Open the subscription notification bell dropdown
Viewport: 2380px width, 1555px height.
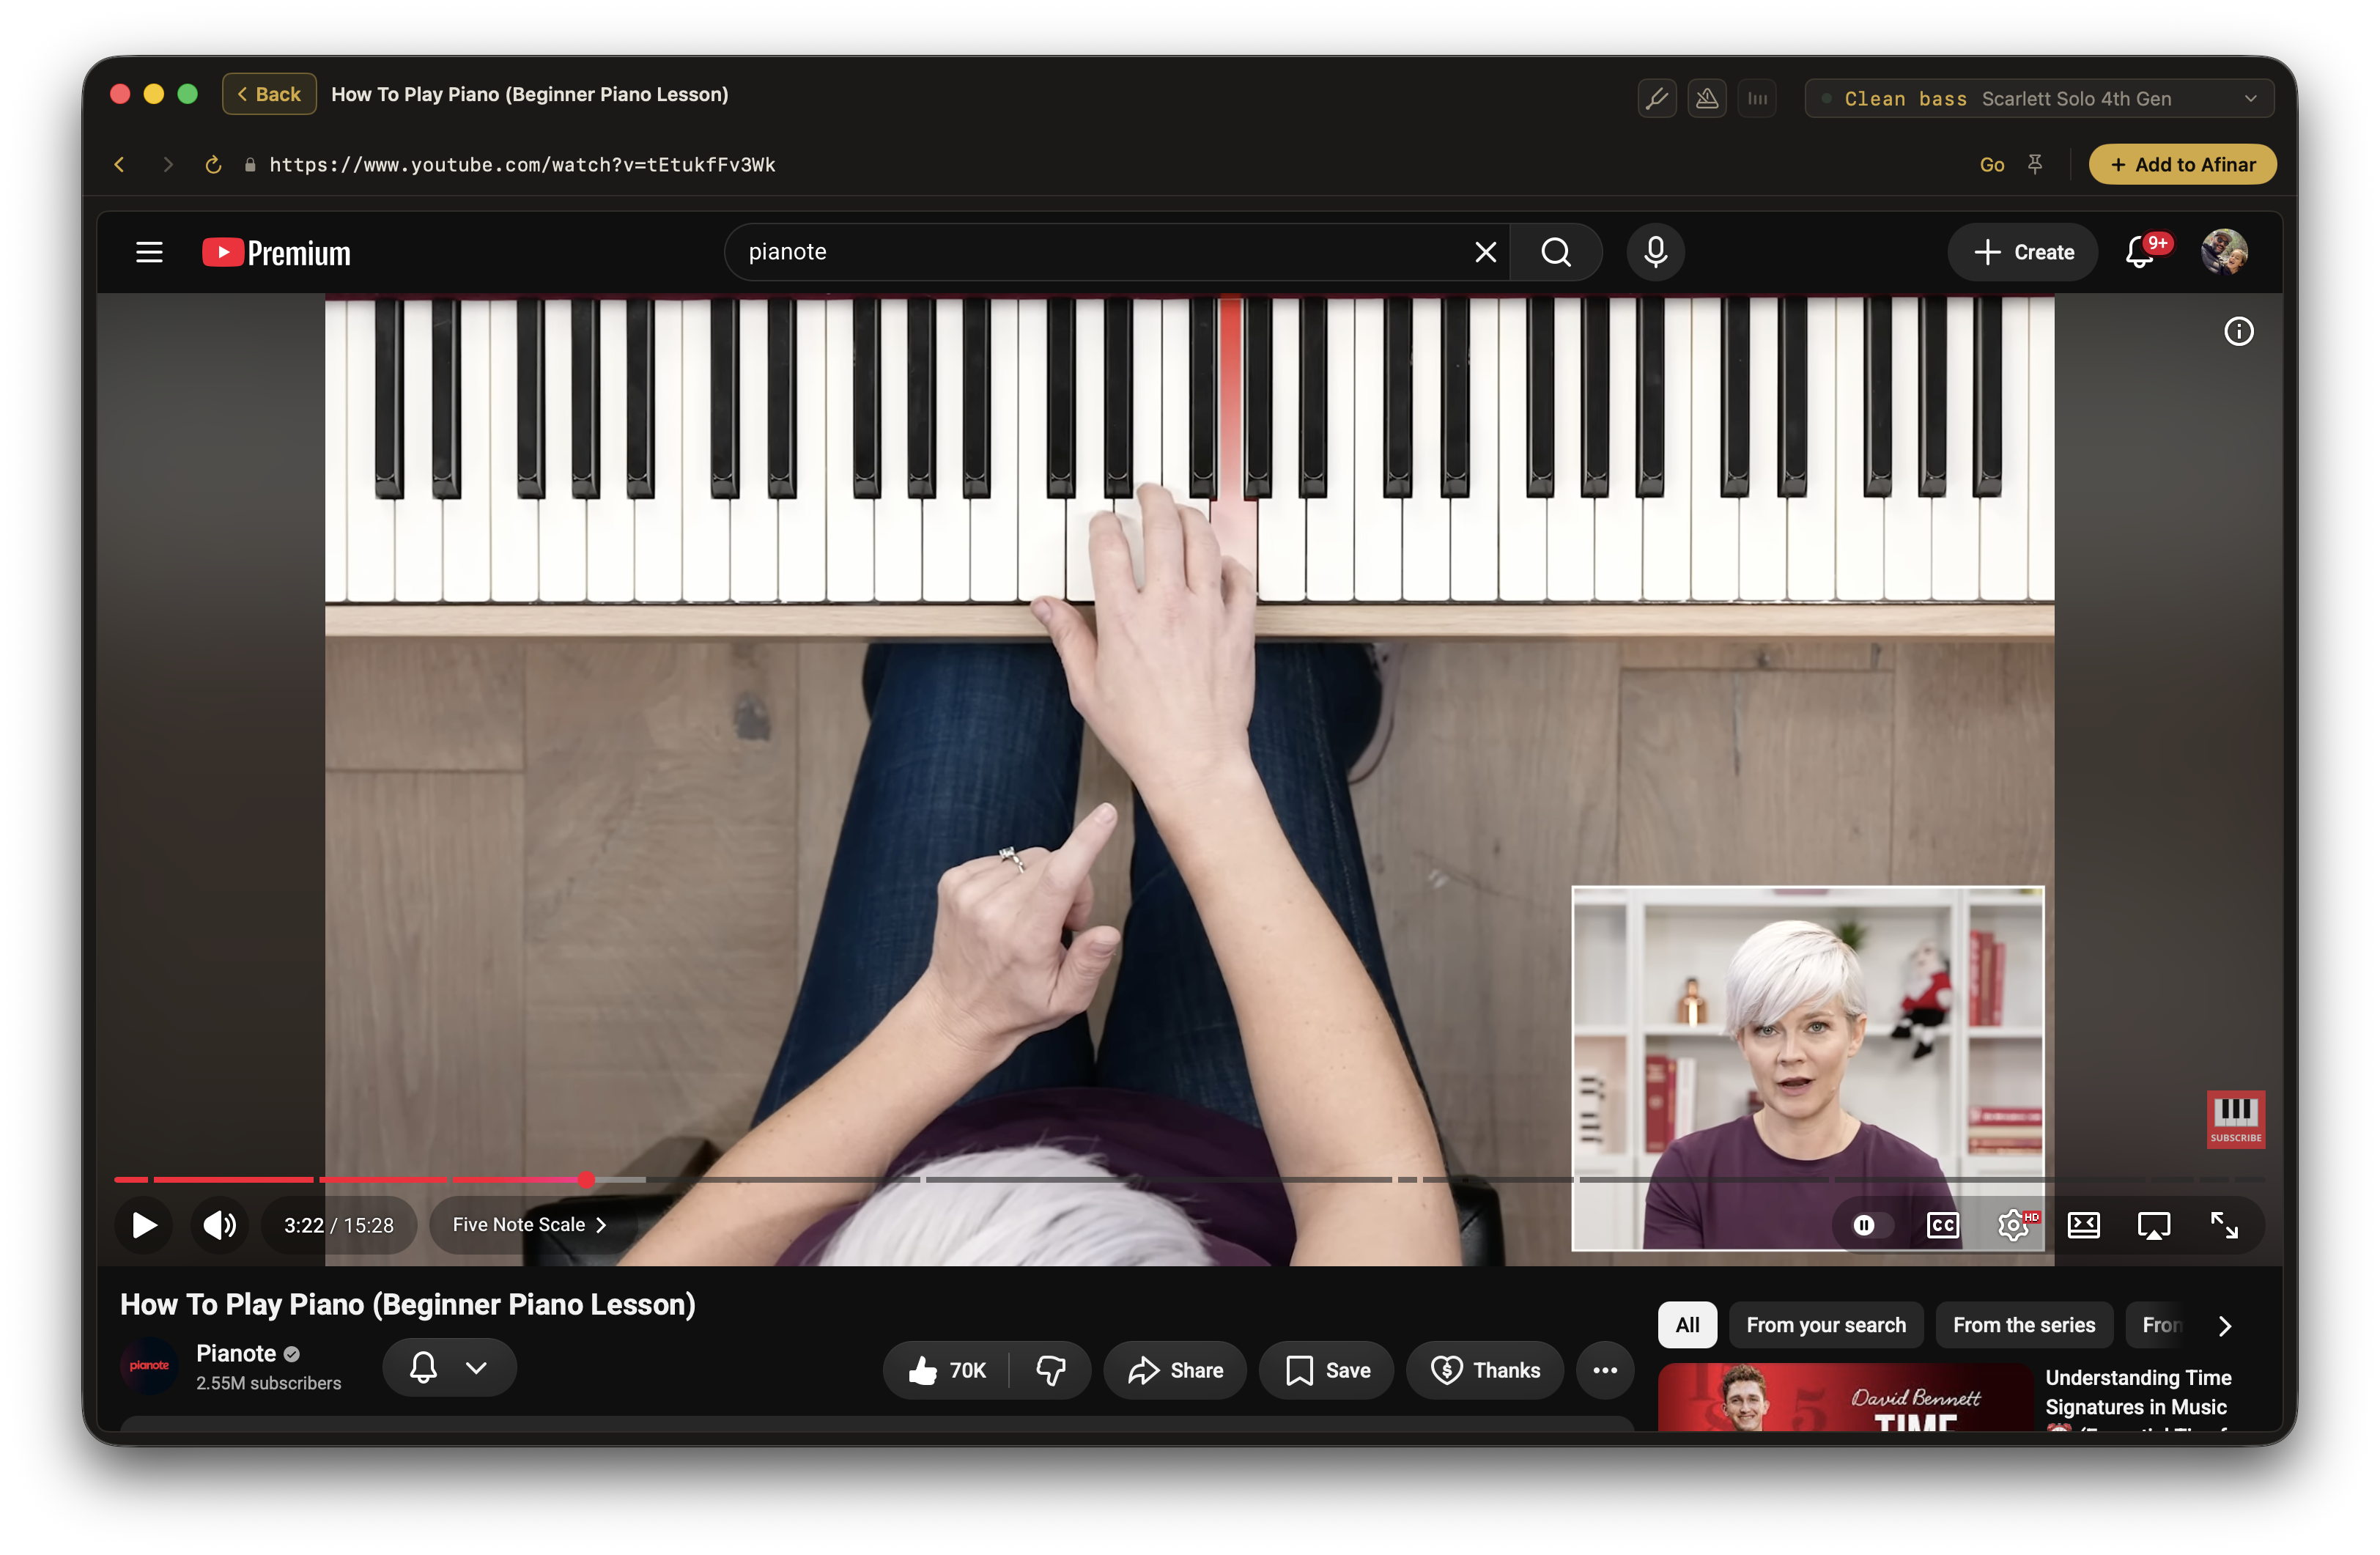pos(449,1367)
